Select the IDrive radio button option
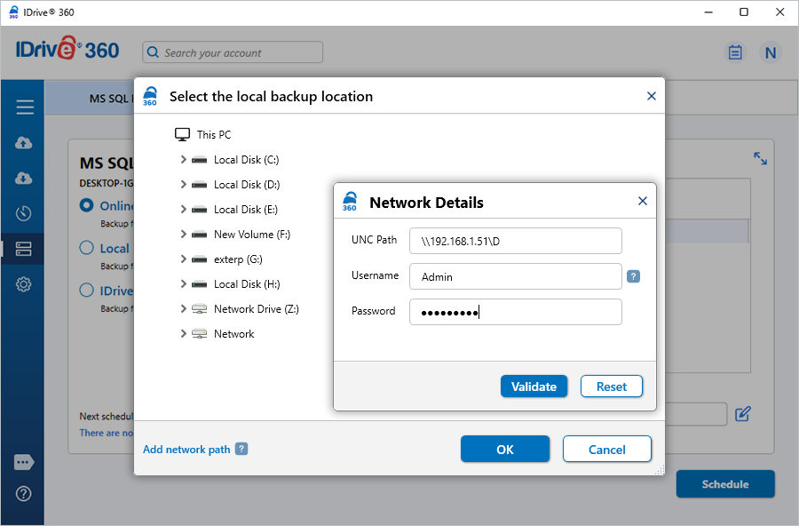This screenshot has width=799, height=526. (87, 290)
